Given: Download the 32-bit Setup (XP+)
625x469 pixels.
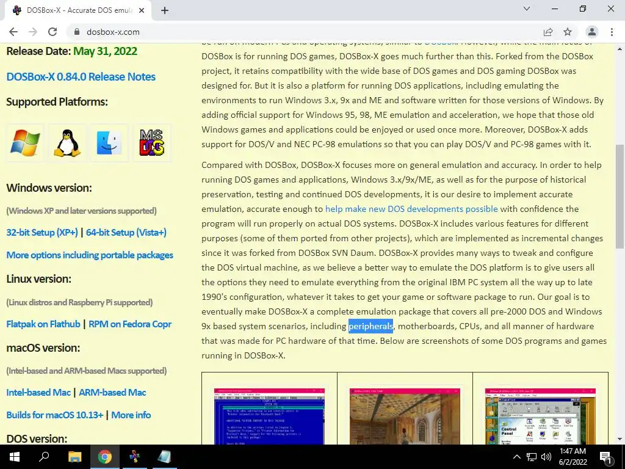Looking at the screenshot, I should 42,232.
